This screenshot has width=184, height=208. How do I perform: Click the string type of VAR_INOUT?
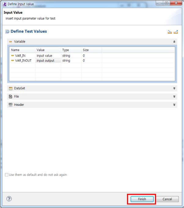[71, 61]
